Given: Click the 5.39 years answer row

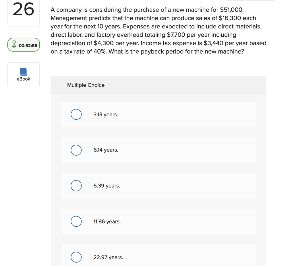Looking at the screenshot, I should [158, 186].
